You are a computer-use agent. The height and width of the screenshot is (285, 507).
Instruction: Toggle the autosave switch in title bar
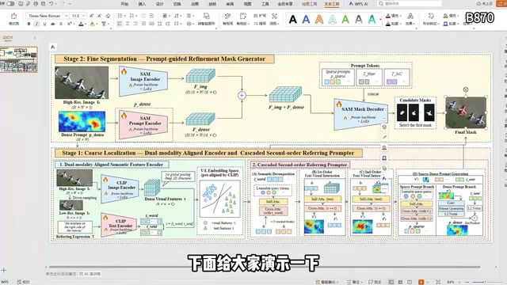[10, 3]
